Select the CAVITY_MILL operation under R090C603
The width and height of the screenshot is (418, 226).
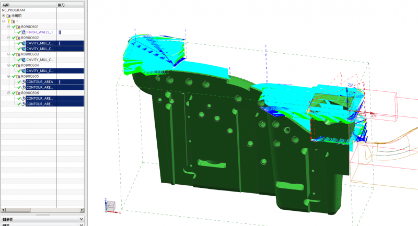click(x=40, y=60)
